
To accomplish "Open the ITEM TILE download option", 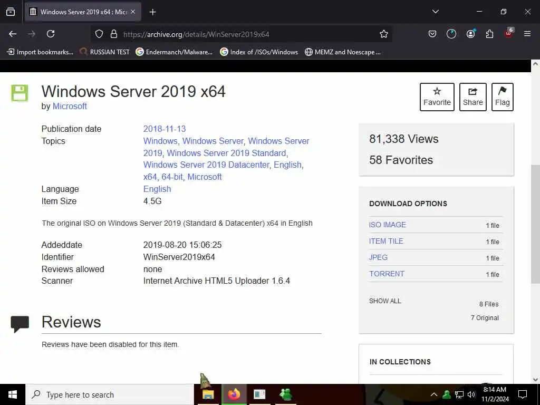I will [x=386, y=241].
